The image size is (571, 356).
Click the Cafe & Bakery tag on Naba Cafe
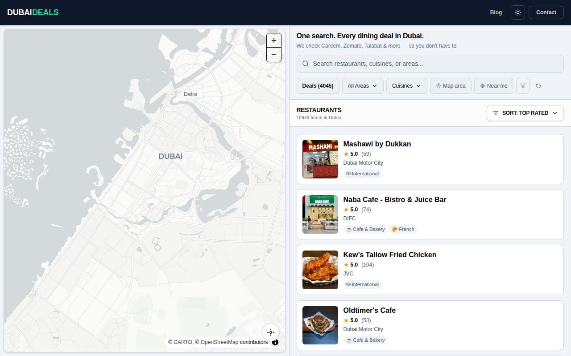pos(365,229)
